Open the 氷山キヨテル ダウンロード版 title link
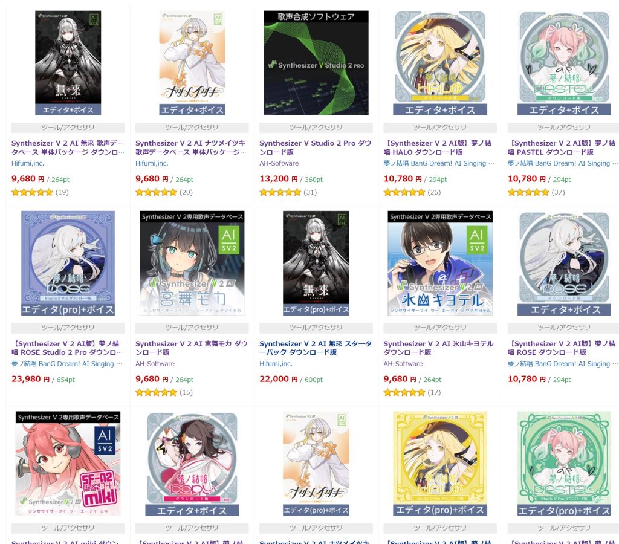619x544 pixels. [x=439, y=348]
